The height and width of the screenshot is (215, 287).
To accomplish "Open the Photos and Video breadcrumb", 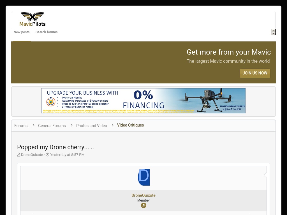I will [x=92, y=126].
